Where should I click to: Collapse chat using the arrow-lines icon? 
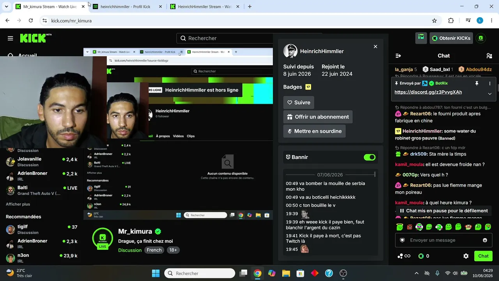tap(398, 56)
